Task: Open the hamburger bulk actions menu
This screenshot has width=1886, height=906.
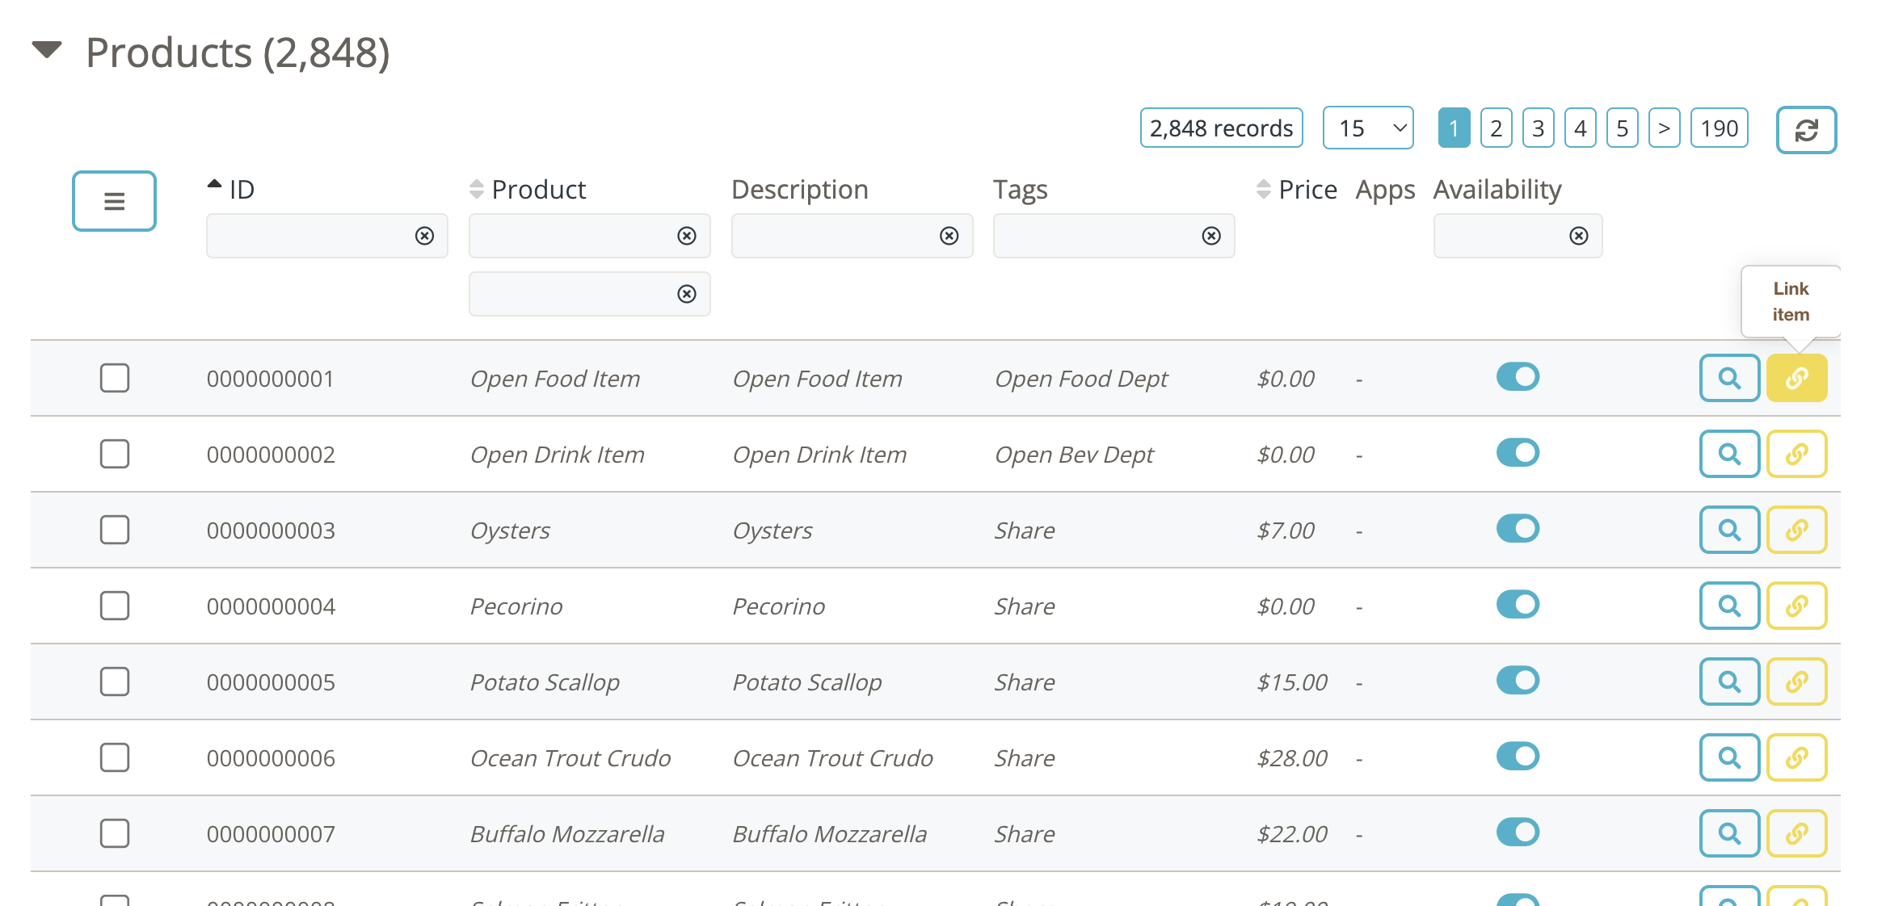Action: [114, 201]
